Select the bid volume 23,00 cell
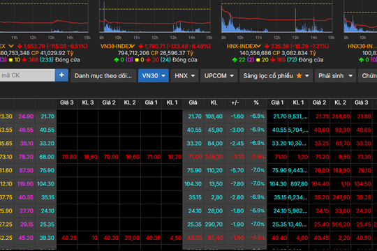This screenshot has width=377, height=251. [132, 238]
